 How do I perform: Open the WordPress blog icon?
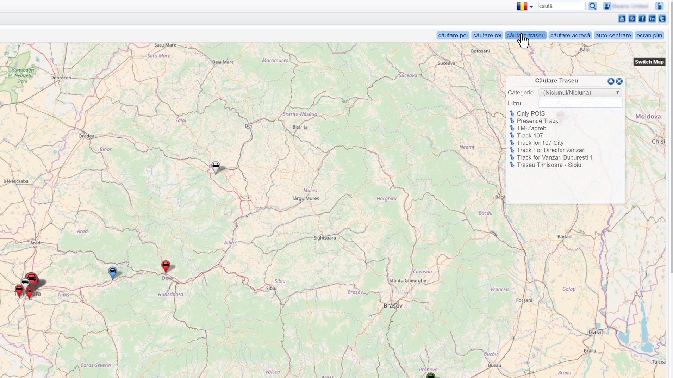pos(632,19)
